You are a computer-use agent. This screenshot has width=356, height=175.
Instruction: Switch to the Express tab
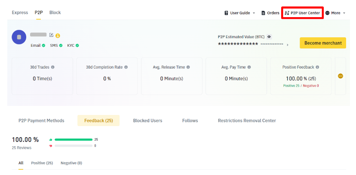click(x=20, y=12)
